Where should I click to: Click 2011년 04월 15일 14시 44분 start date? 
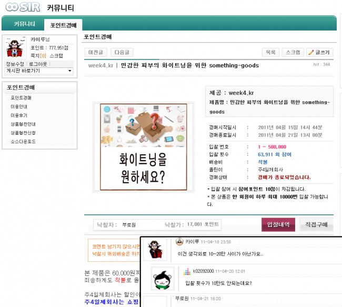coord(290,127)
